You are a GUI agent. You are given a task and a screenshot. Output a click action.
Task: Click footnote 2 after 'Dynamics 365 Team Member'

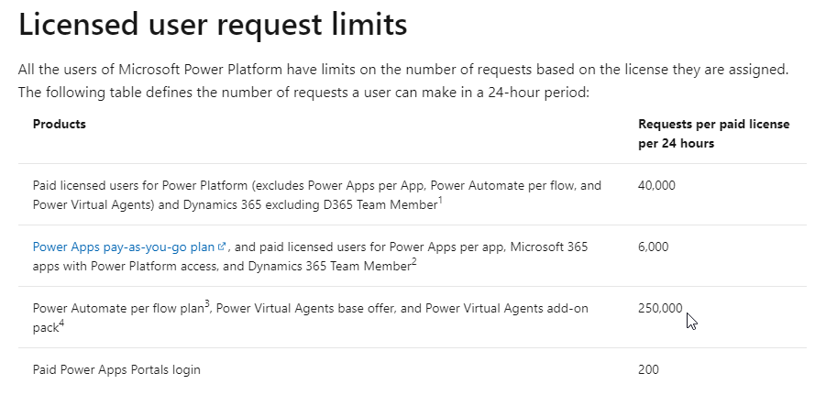tap(414, 262)
